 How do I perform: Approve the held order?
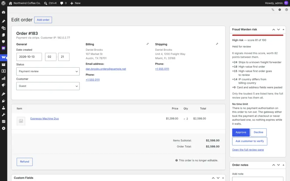tap(241, 132)
